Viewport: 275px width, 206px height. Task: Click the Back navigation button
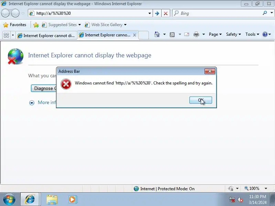(5, 13)
